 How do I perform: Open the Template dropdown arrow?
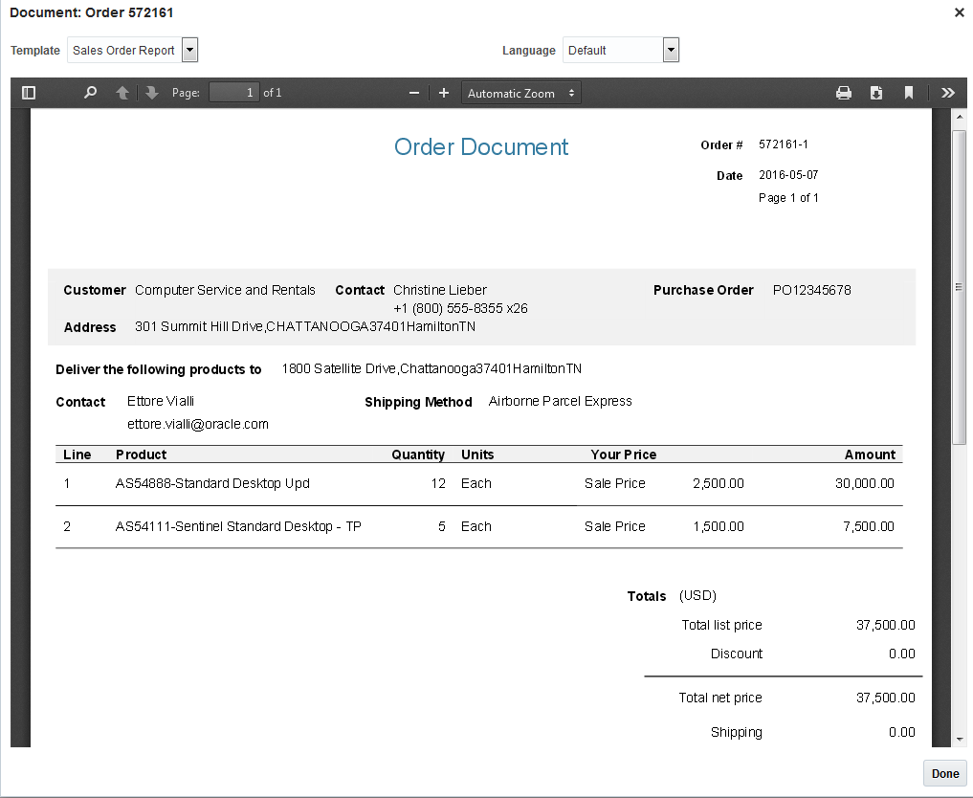coord(189,51)
